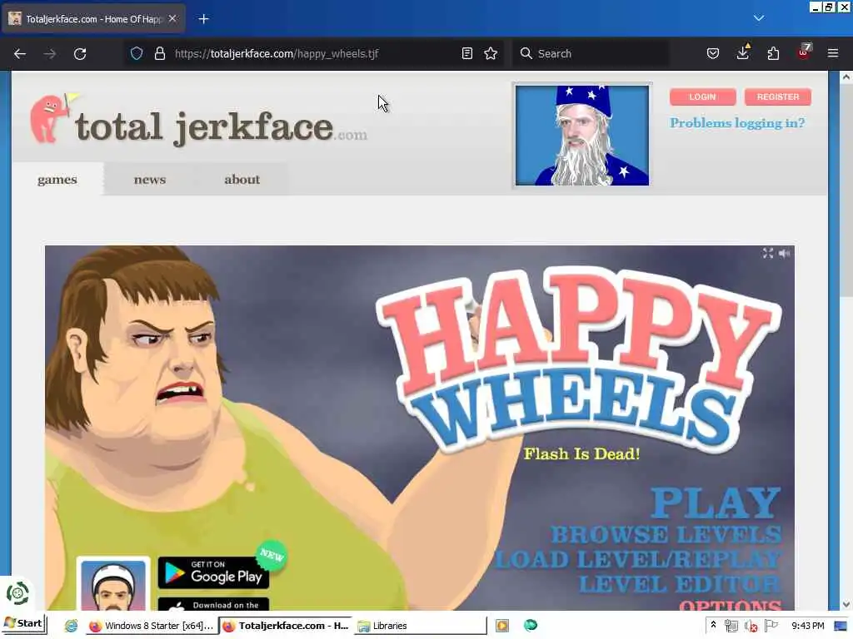The height and width of the screenshot is (639, 853).
Task: Click the Get it on Google Play badge
Action: 213,572
